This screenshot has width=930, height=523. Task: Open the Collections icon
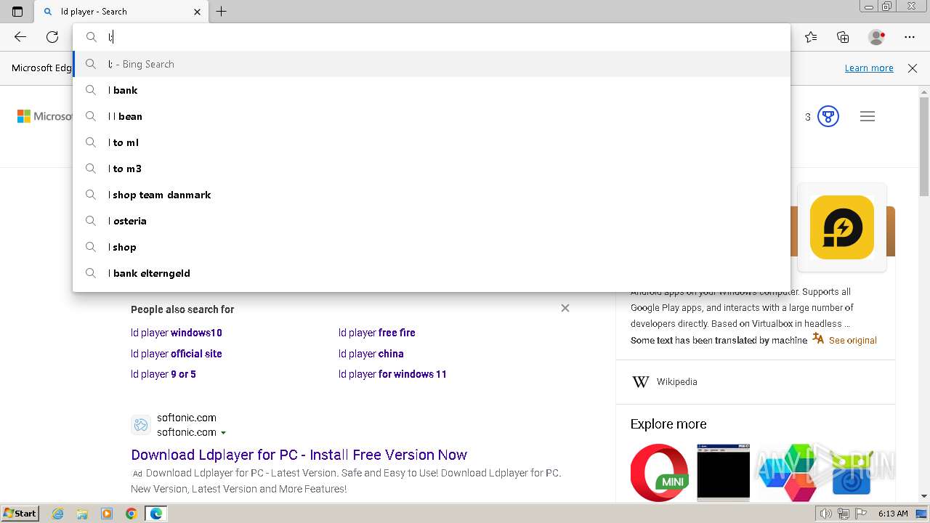843,37
